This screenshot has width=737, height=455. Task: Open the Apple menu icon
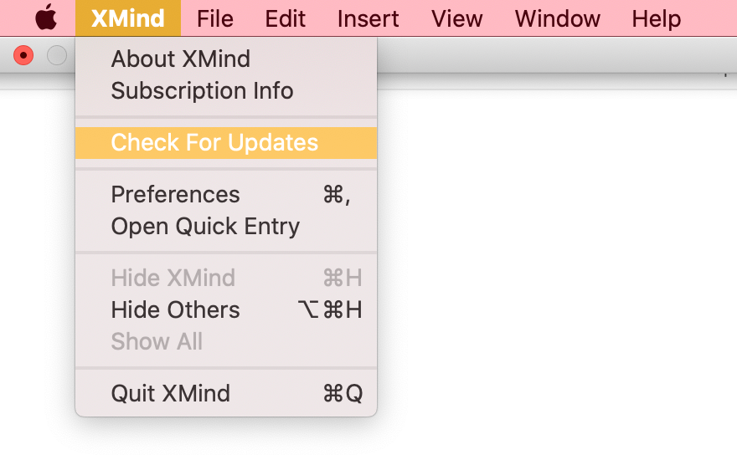click(x=46, y=18)
